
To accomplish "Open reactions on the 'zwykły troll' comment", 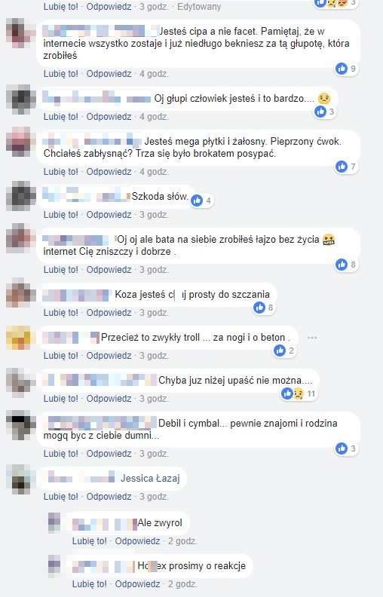I will (x=284, y=351).
